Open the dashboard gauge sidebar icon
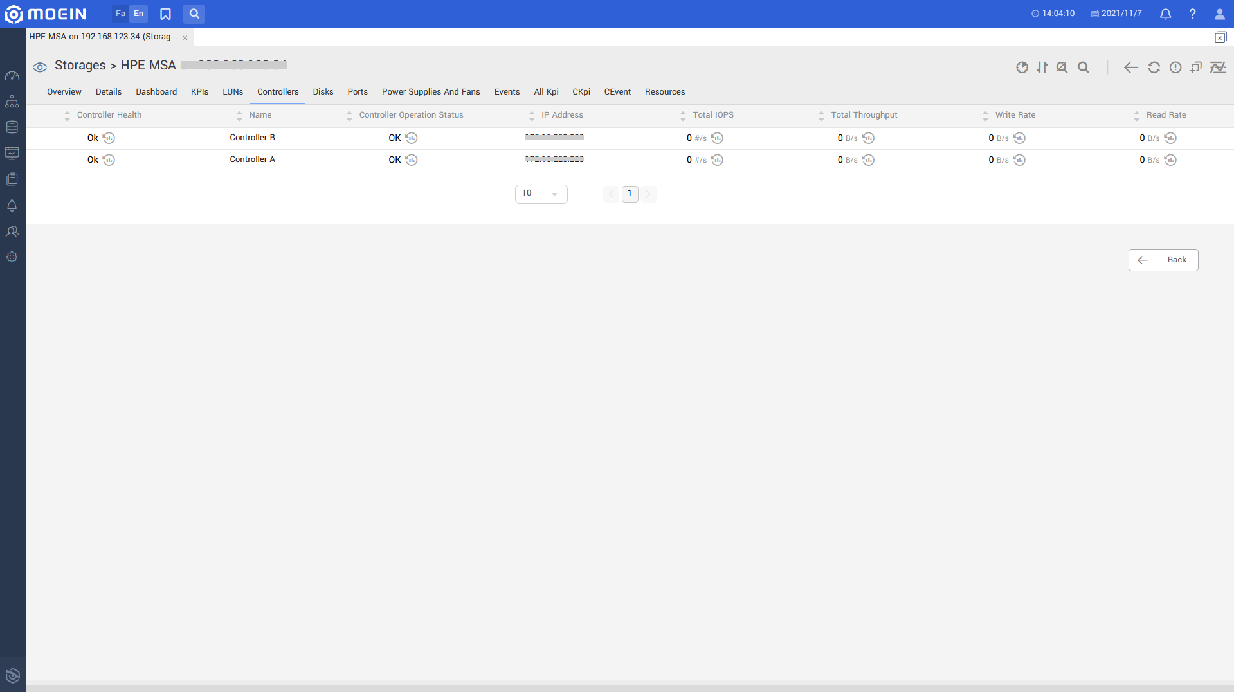1234x692 pixels. click(x=12, y=76)
